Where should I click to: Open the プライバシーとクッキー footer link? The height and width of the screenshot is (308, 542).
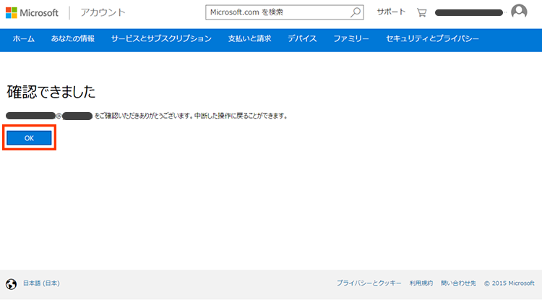tap(369, 283)
